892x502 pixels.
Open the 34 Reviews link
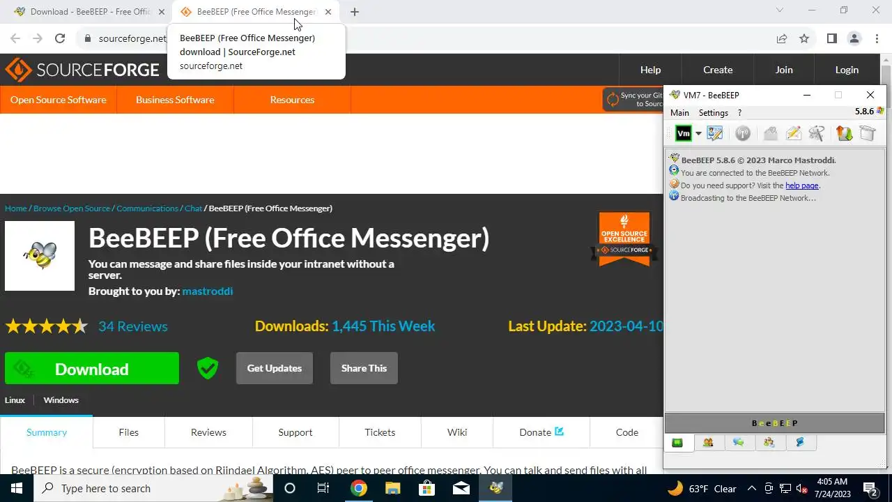click(x=133, y=326)
